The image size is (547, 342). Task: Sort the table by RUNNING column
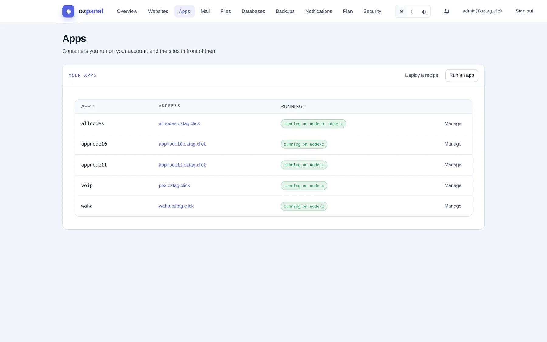pos(293,106)
